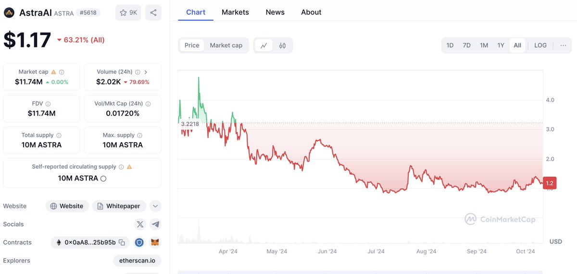Set chart range to 1Y
This screenshot has width=577, height=274.
click(x=501, y=46)
